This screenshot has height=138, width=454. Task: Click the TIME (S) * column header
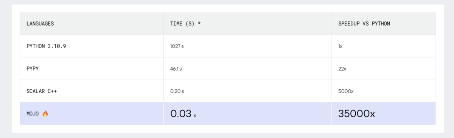(185, 24)
